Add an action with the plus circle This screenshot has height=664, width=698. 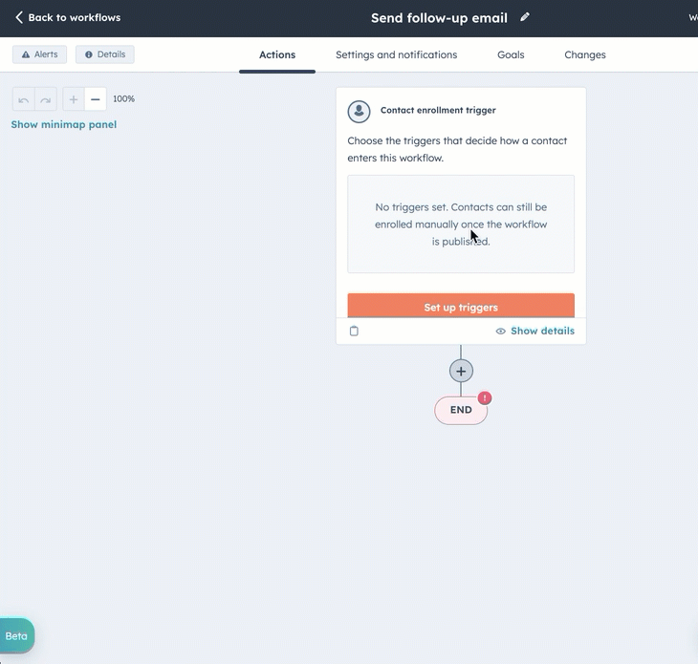[x=461, y=371]
